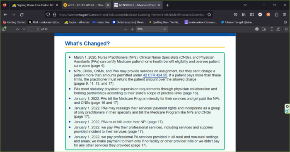Show site security padlock info

tap(54, 14)
